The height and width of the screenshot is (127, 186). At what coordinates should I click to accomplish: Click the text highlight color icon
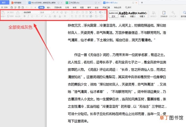(55, 16)
